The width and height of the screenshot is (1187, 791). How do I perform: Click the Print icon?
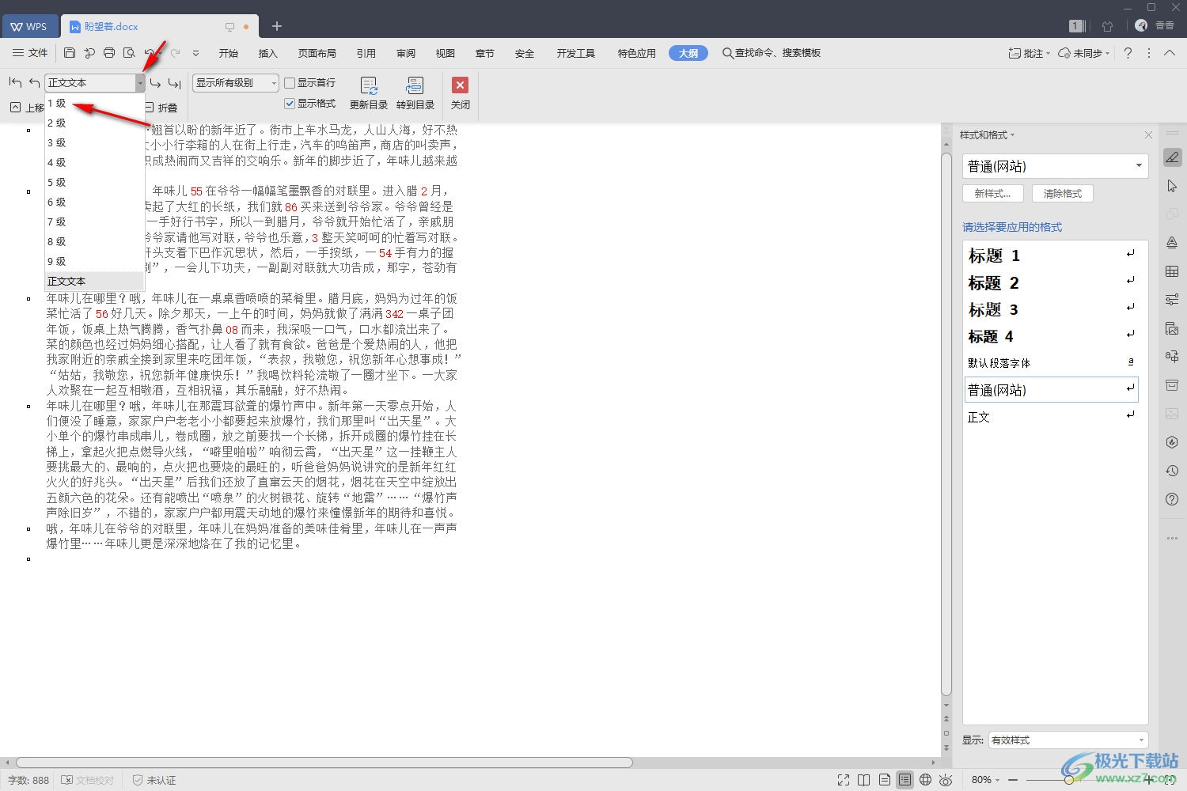point(109,53)
